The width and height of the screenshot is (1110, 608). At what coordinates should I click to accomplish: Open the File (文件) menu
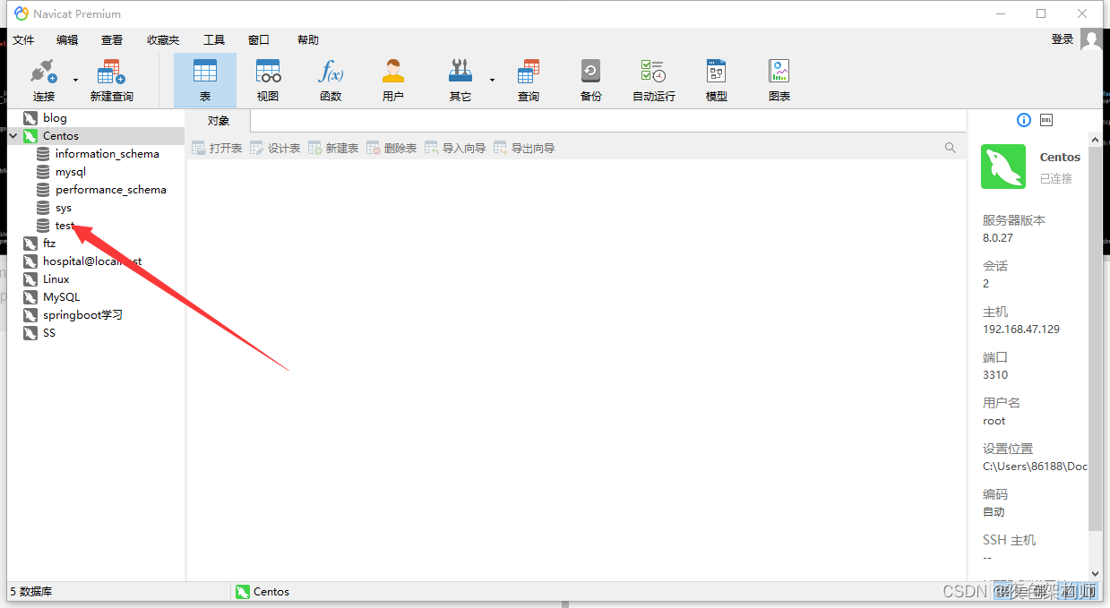23,40
